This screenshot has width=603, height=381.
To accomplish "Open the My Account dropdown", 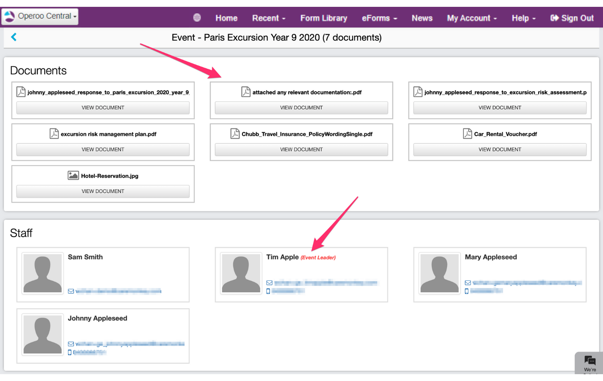I will click(x=472, y=18).
